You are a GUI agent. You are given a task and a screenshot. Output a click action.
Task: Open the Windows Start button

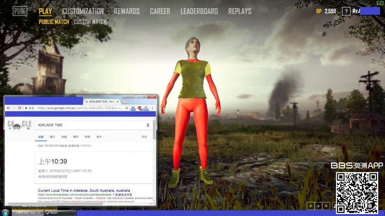pyautogui.click(x=5, y=213)
